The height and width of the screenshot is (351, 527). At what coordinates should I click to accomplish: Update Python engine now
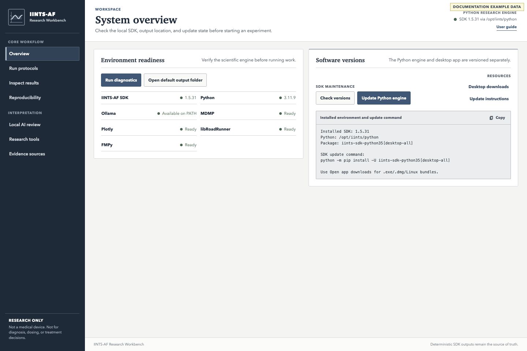384,98
